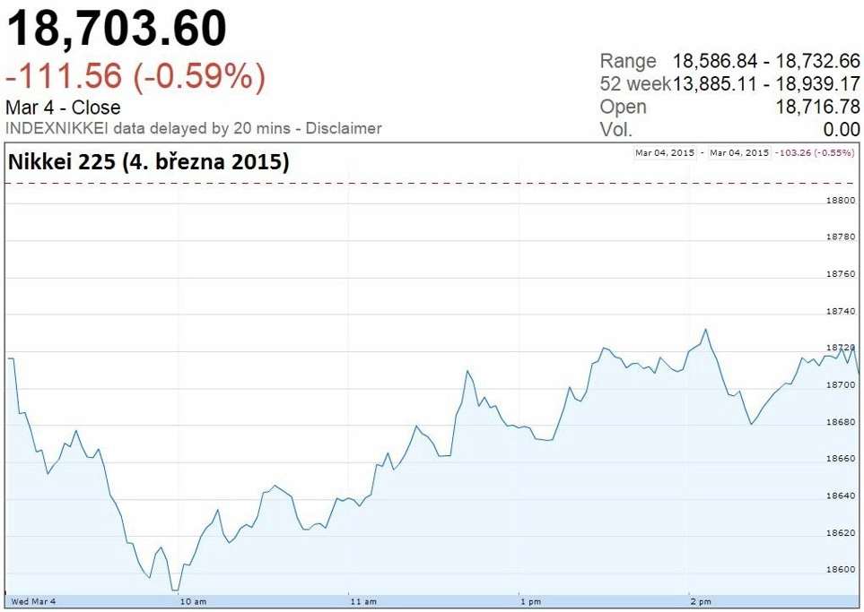Click the range value 18,586.84 - 18,732.66

[766, 61]
